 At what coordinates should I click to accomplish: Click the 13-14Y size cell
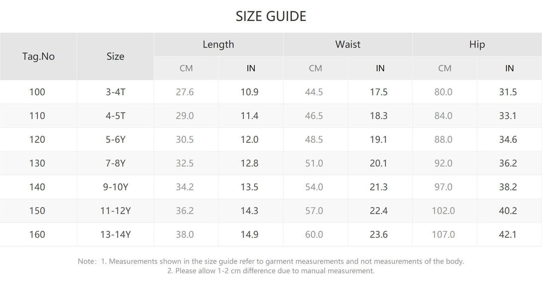[115, 234]
